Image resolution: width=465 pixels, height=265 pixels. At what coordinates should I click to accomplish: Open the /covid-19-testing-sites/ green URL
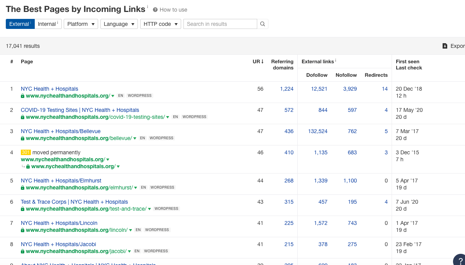click(95, 117)
